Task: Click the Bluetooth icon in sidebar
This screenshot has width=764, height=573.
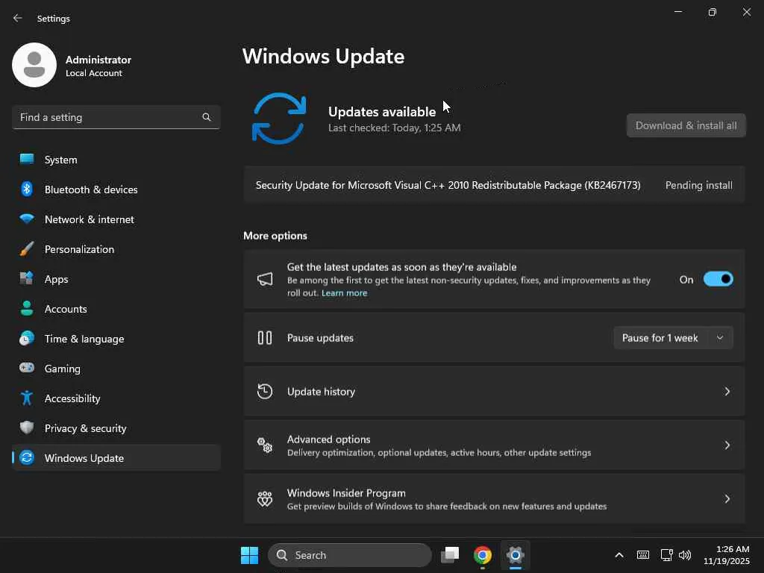Action: pos(27,189)
